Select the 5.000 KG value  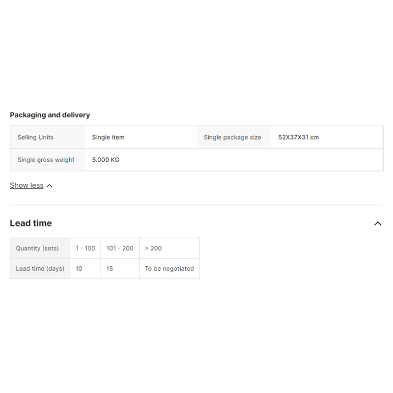pos(106,160)
